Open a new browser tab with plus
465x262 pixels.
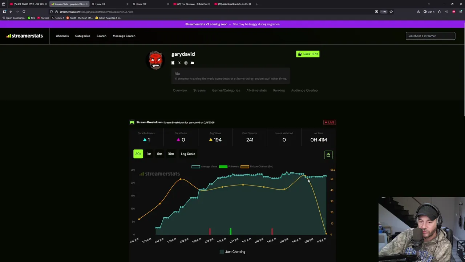257,4
